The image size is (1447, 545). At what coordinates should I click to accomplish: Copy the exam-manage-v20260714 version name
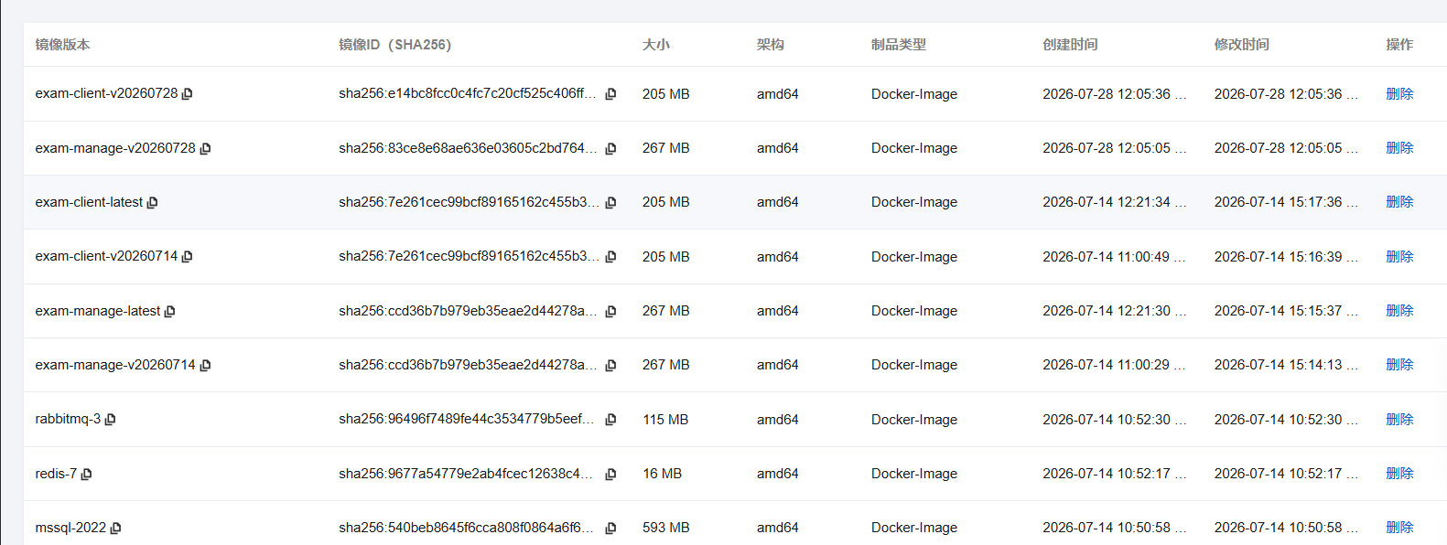pyautogui.click(x=205, y=365)
